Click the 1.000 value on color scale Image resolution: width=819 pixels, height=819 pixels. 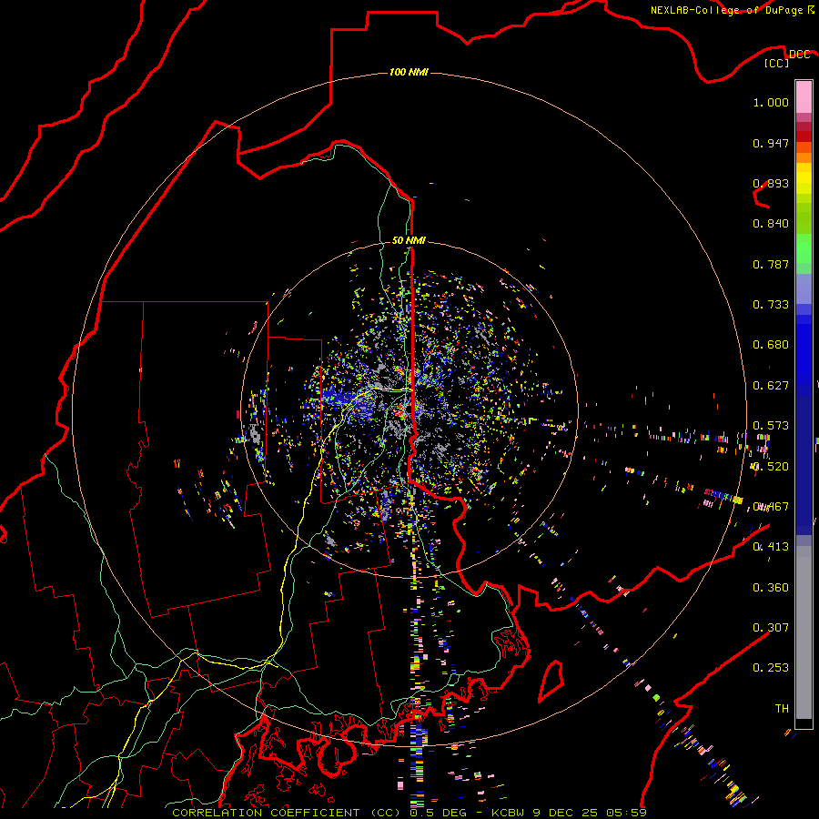(771, 102)
